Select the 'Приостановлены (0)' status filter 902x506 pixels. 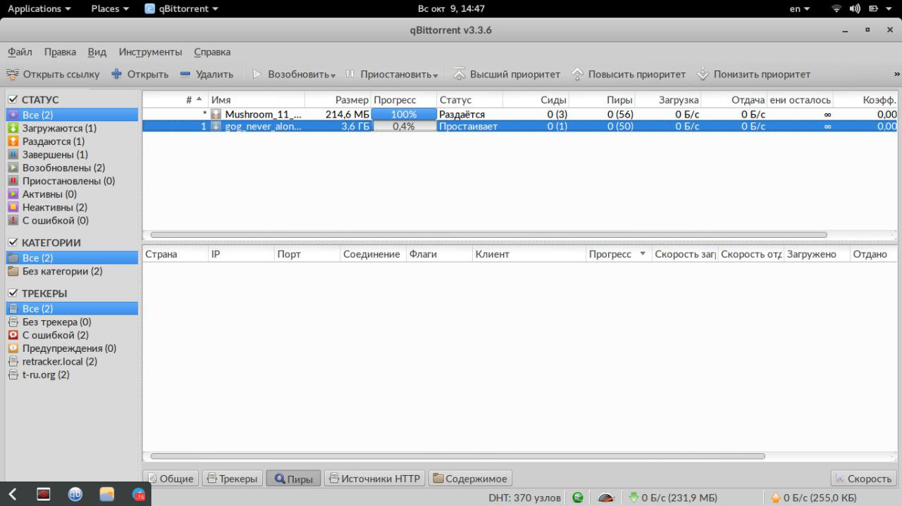(x=72, y=181)
